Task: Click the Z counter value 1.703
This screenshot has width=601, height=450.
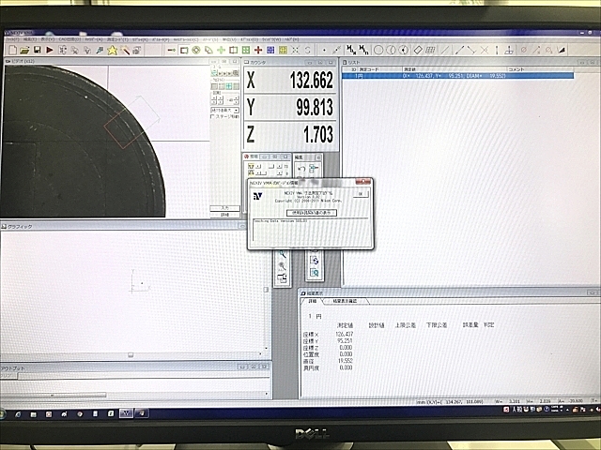Action: [x=318, y=135]
